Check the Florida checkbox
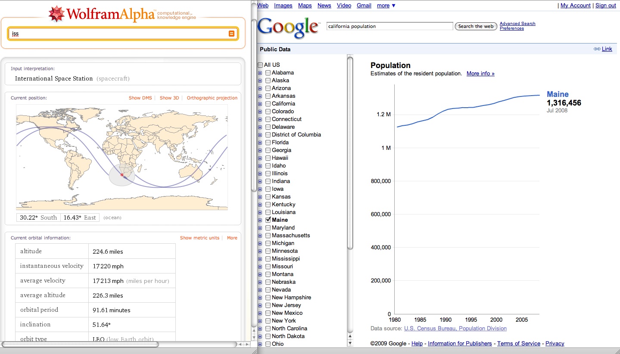The width and height of the screenshot is (620, 354). tap(268, 143)
